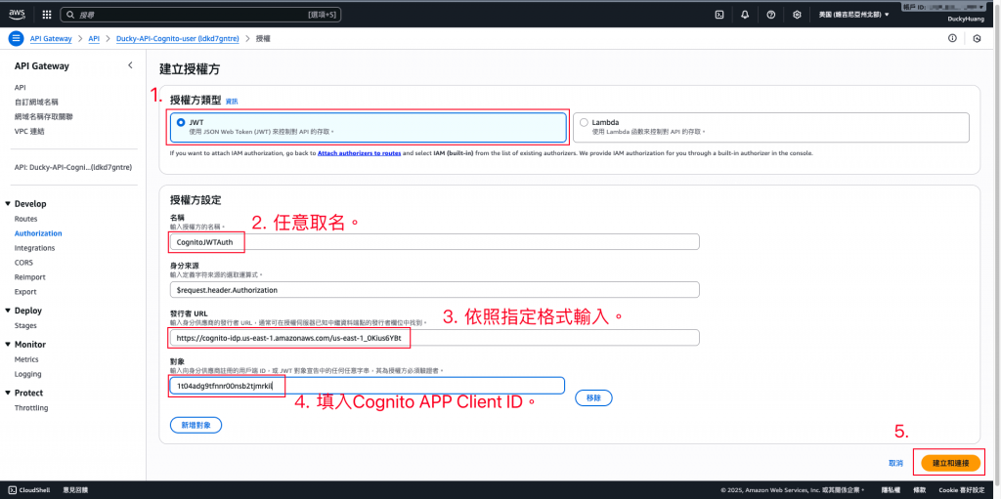Toggle the hamburger navigation menu icon
Viewport: 1001px width, 499px height.
click(x=16, y=38)
